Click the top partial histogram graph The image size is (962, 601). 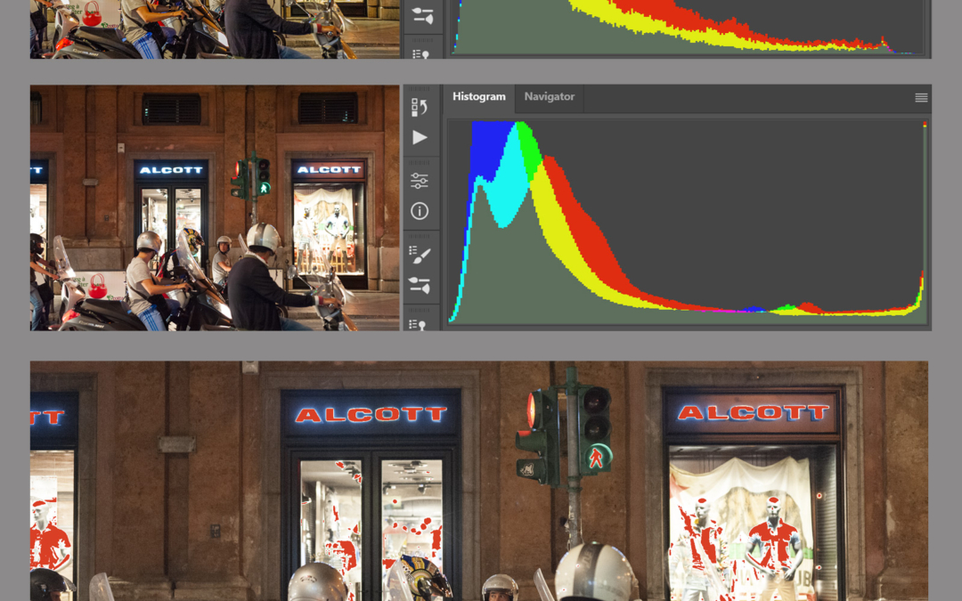688,28
